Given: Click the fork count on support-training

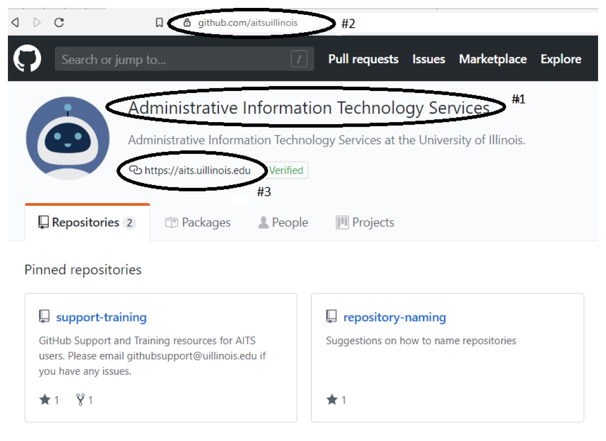Looking at the screenshot, I should 84,399.
